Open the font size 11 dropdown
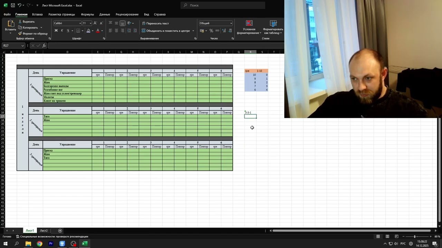 click(x=90, y=23)
